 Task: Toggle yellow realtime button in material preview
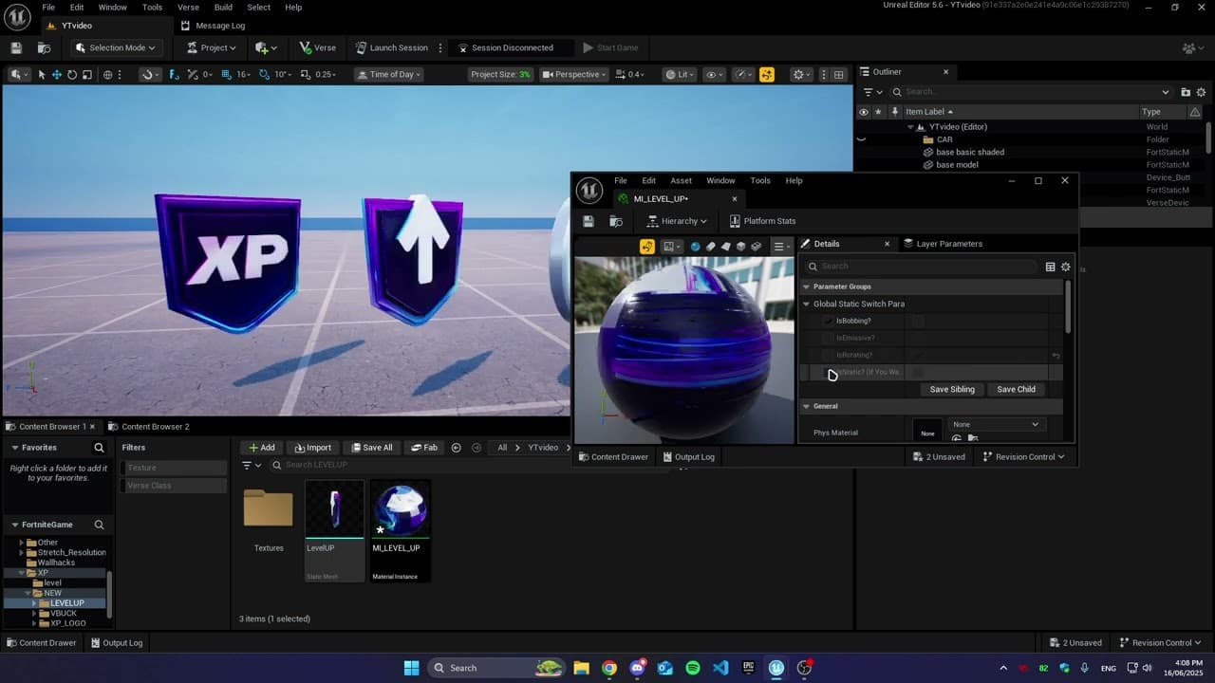point(647,247)
